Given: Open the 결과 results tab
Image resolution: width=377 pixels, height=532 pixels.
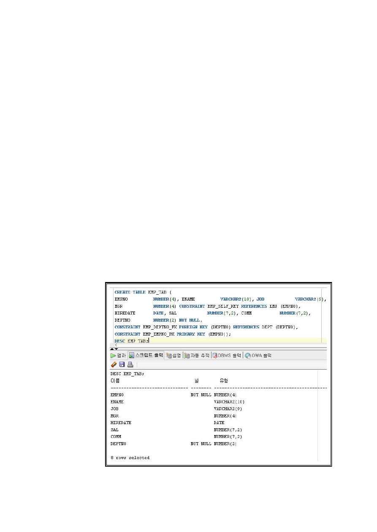Looking at the screenshot, I should (118, 355).
